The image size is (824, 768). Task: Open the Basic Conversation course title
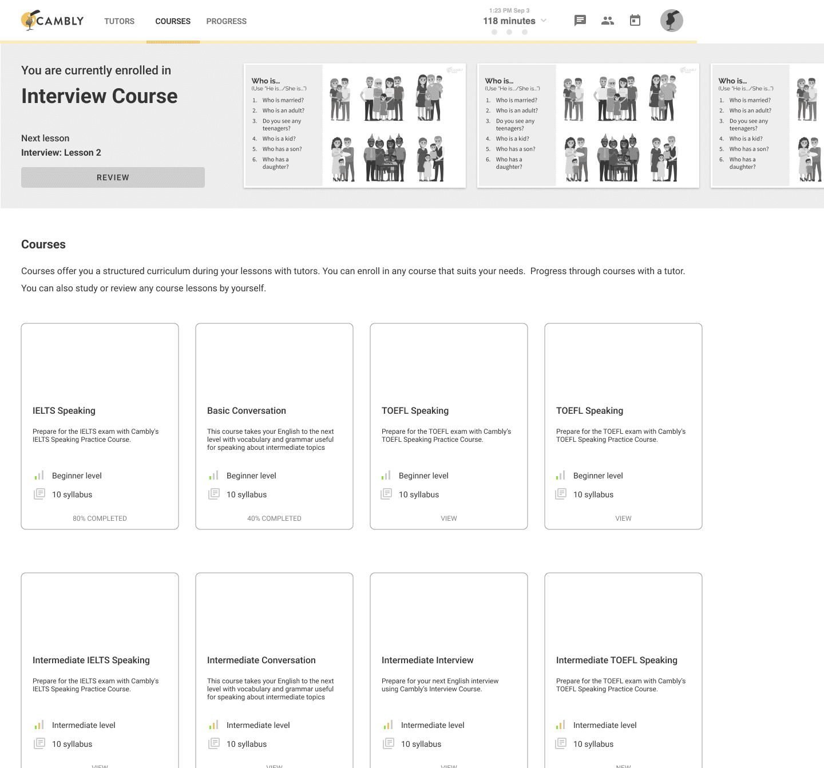tap(247, 411)
